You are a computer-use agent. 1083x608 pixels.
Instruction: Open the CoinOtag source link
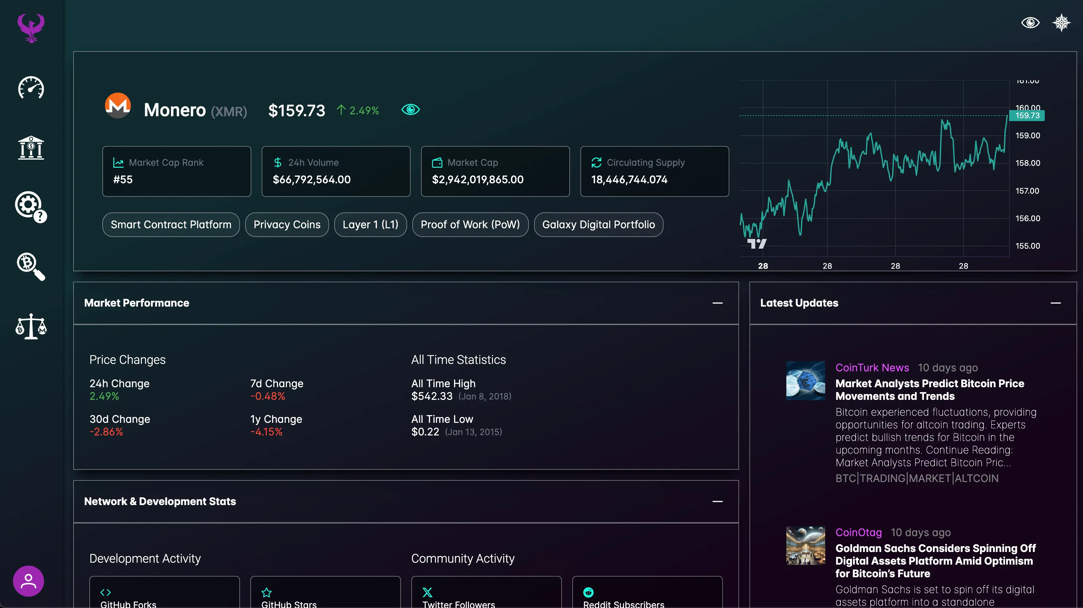coord(859,532)
